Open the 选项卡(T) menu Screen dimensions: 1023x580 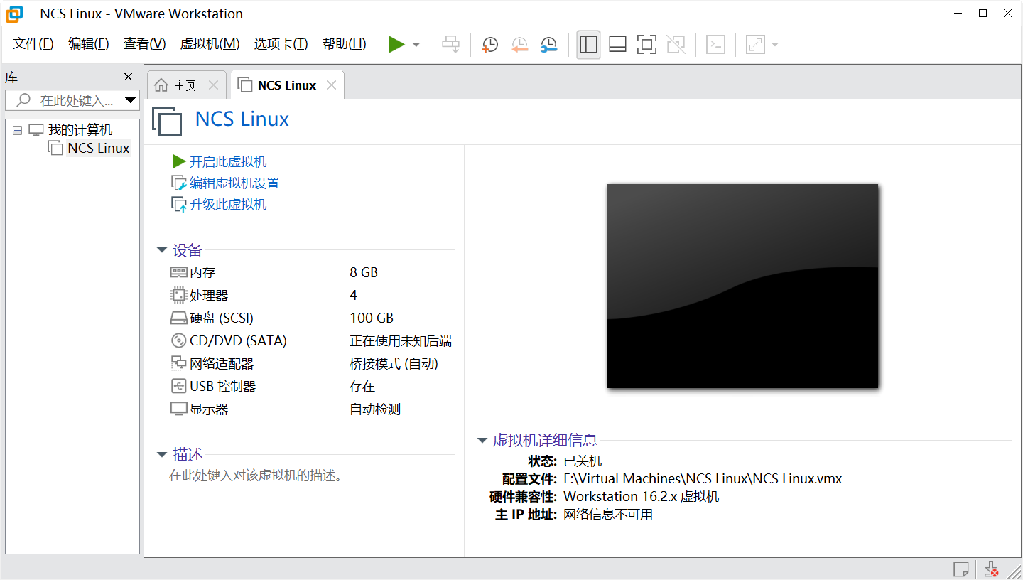click(281, 44)
